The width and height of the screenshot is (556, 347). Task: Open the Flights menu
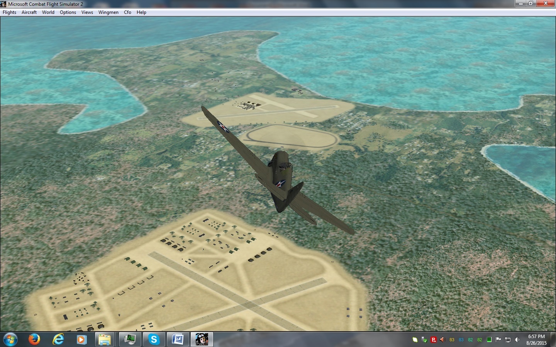[x=10, y=12]
